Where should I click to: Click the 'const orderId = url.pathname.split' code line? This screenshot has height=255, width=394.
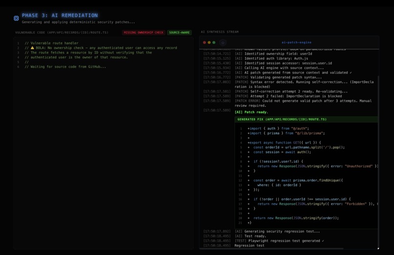tap(296, 148)
